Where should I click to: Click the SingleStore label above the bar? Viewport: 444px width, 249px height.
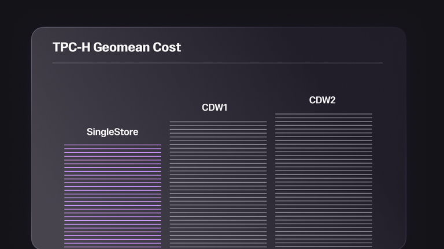pyautogui.click(x=113, y=132)
